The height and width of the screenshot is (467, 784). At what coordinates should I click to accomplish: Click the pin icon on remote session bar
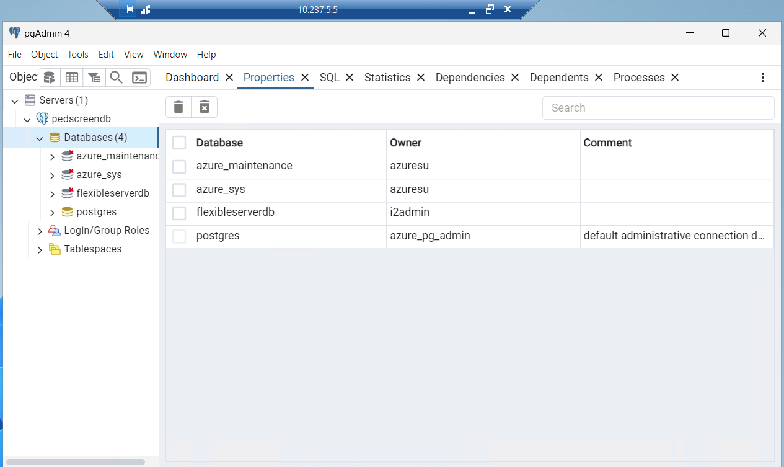[x=128, y=9]
